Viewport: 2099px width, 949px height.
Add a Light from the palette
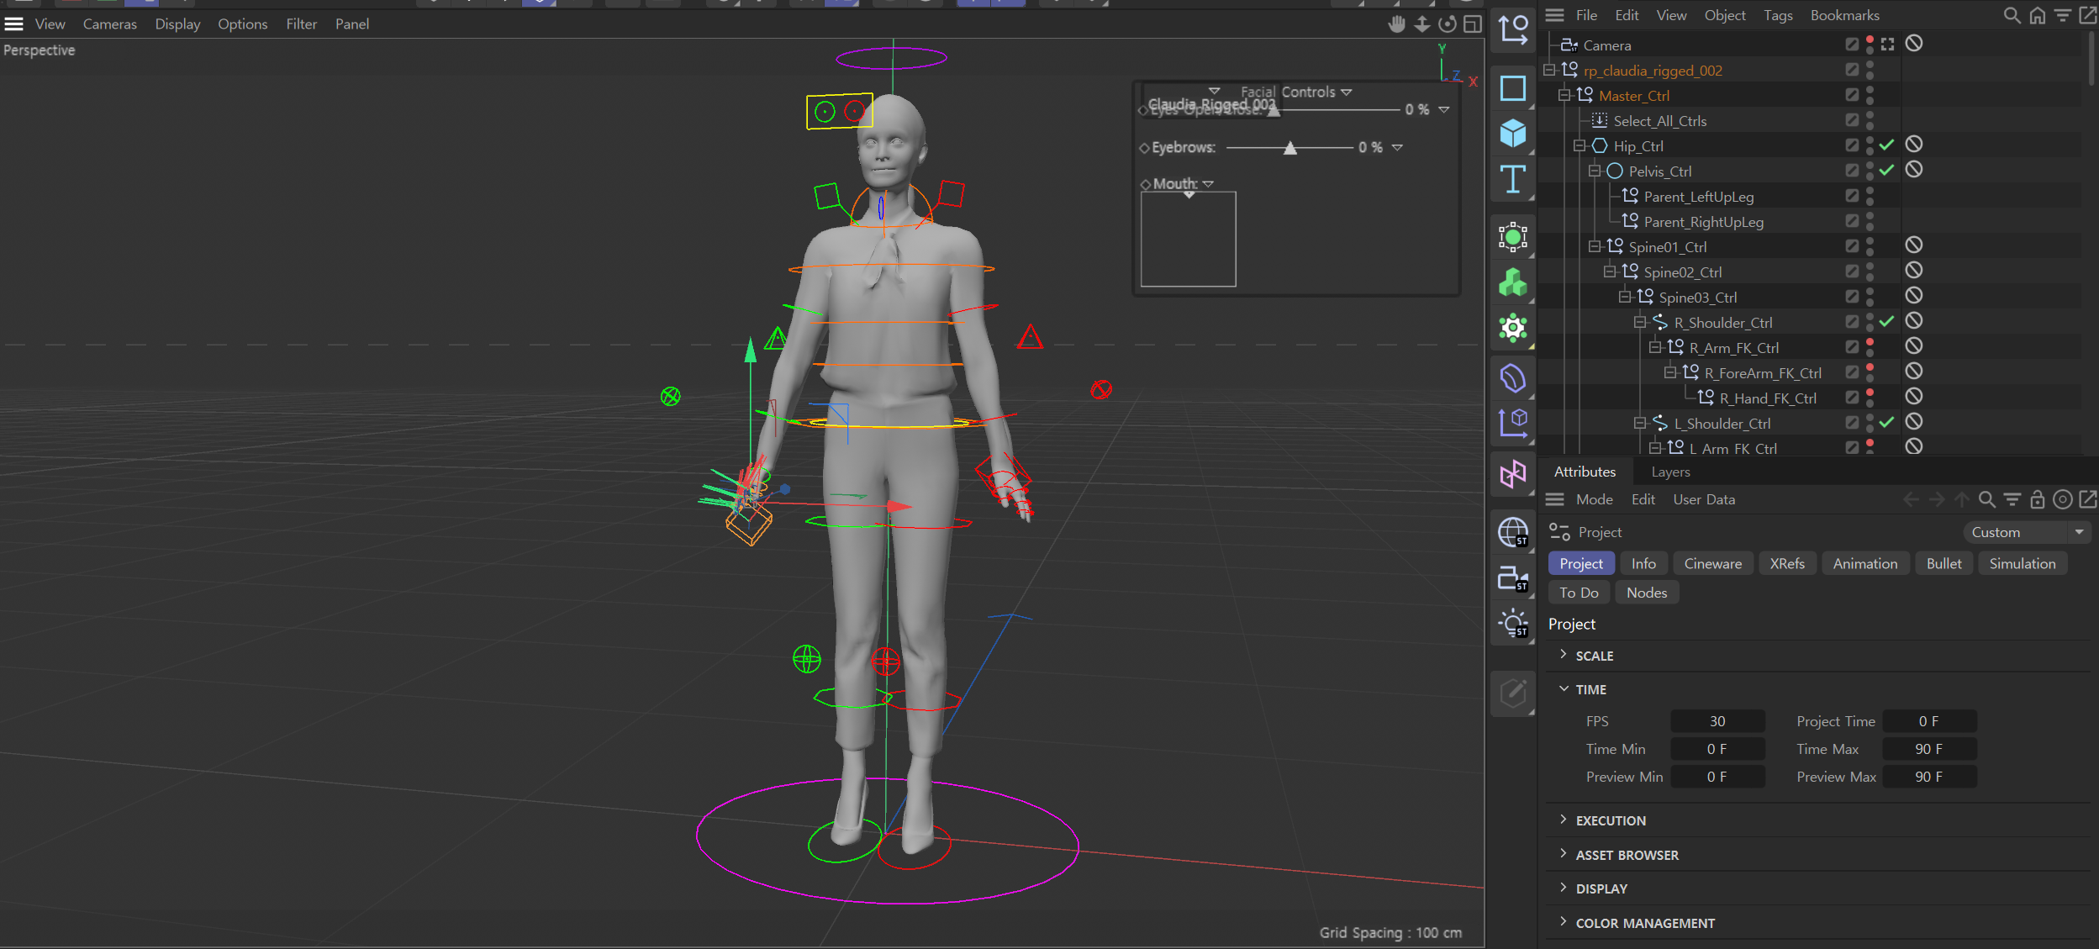point(1513,623)
